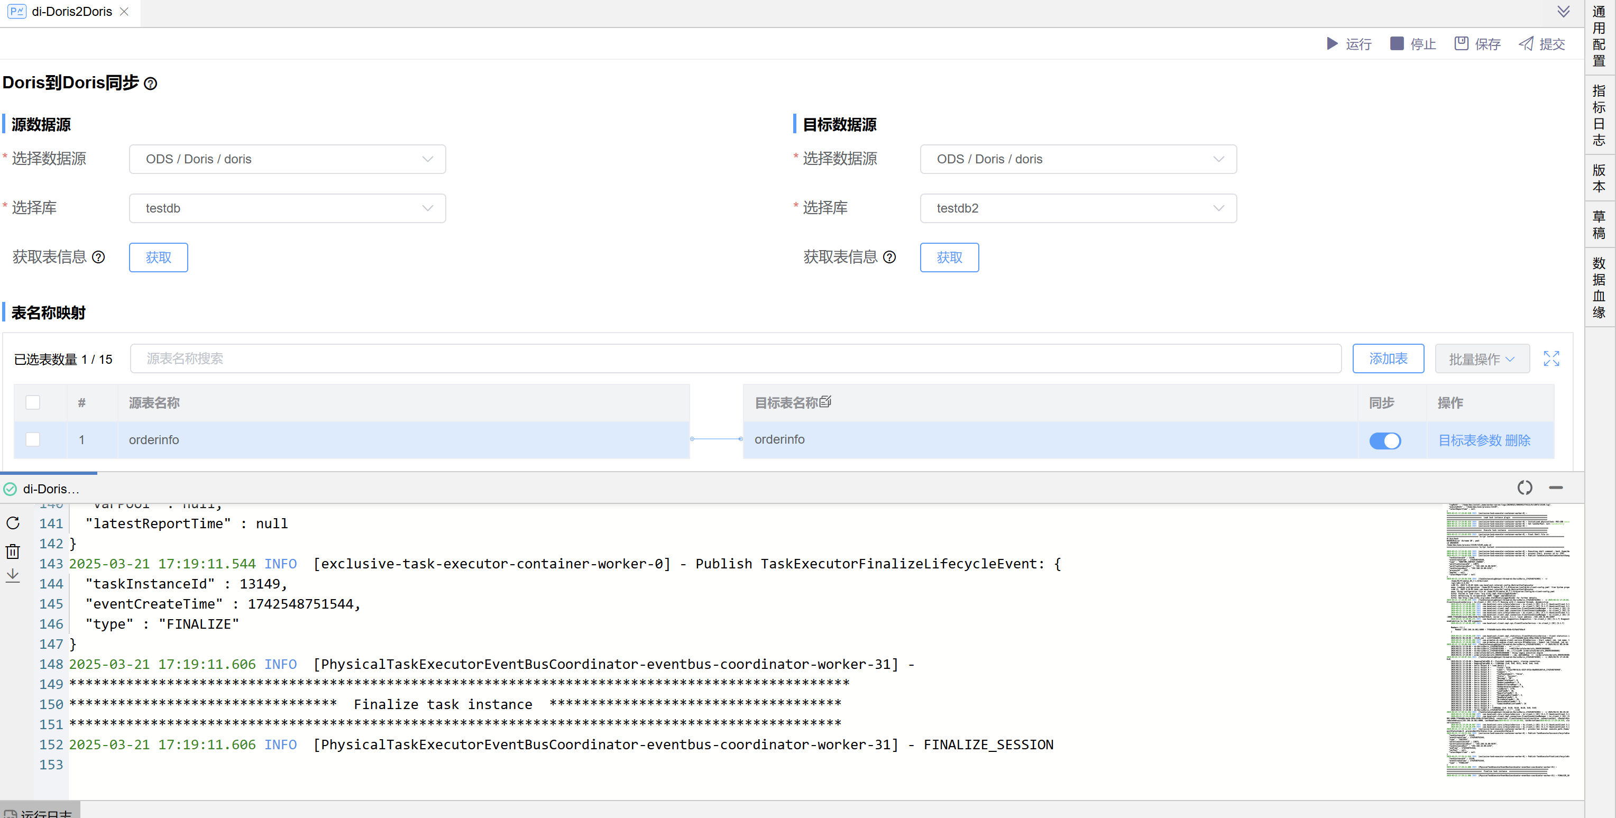Click the trash icon to clear log
This screenshot has width=1616, height=818.
13,552
